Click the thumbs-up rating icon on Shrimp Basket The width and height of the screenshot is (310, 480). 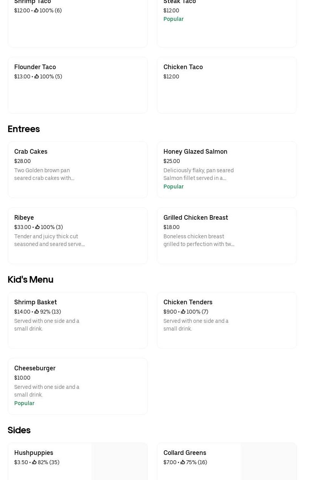click(x=37, y=312)
